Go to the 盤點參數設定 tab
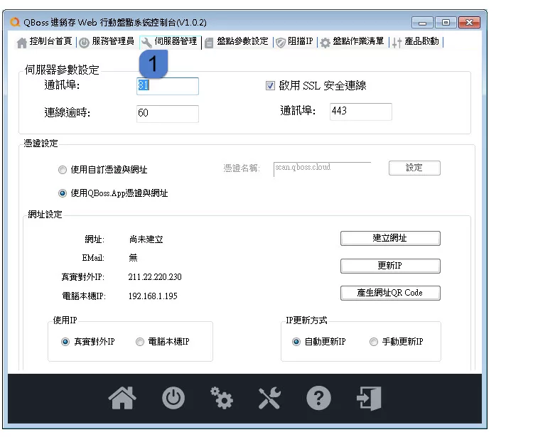The width and height of the screenshot is (533, 437). coord(237,42)
